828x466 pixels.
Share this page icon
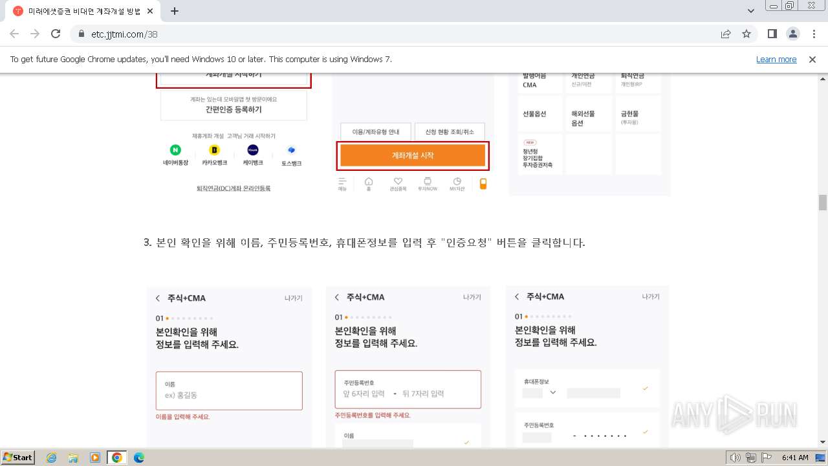[x=726, y=34]
